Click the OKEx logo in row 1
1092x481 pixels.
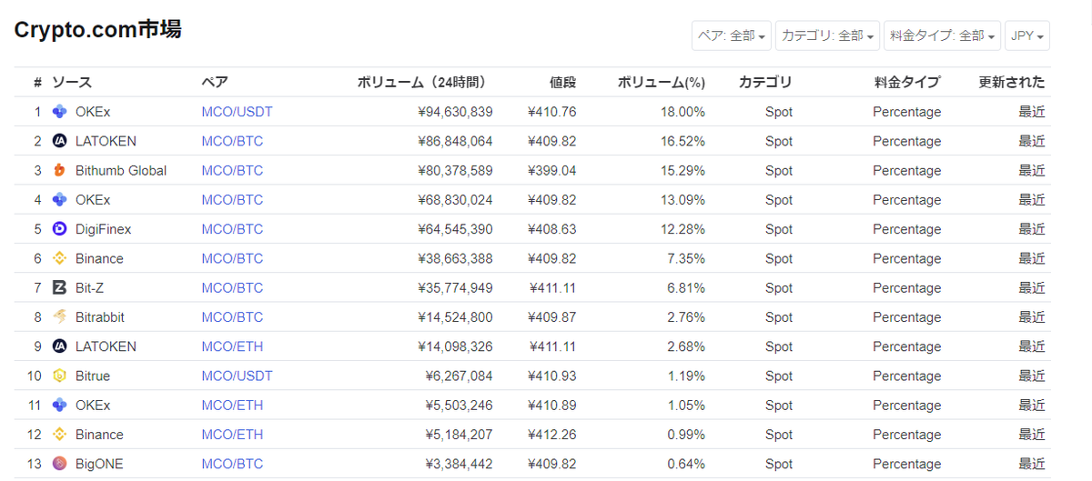click(x=60, y=112)
